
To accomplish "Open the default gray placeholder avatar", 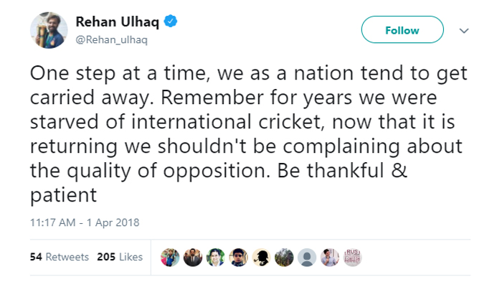I will 307,257.
